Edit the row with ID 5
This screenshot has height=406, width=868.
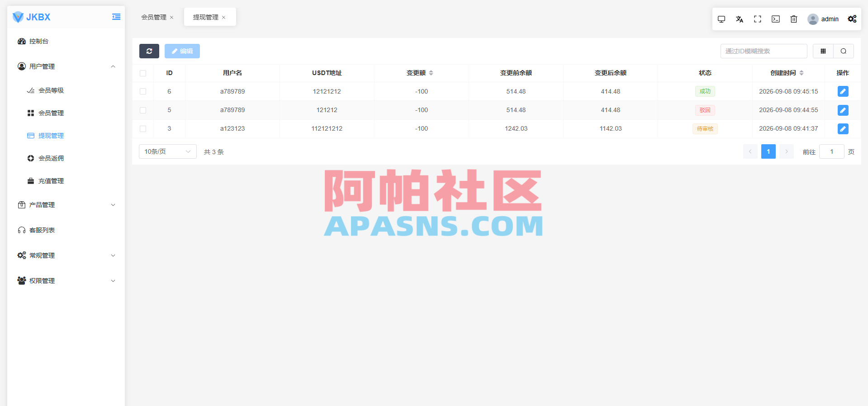(x=843, y=110)
